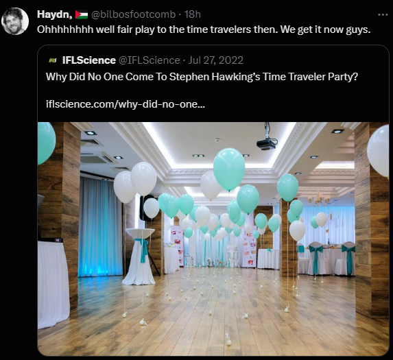Viewport: 393px width, 360px height.
Task: Open Haydn's profile picture avatar
Action: coord(15,21)
